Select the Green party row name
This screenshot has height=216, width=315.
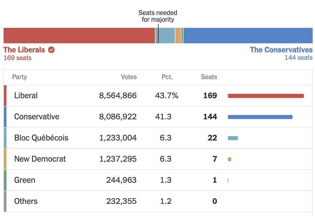[x=25, y=180]
